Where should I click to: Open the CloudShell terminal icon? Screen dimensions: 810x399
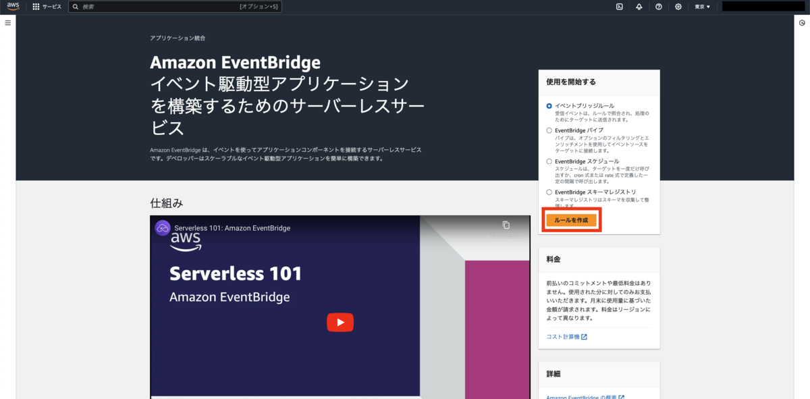(x=619, y=7)
